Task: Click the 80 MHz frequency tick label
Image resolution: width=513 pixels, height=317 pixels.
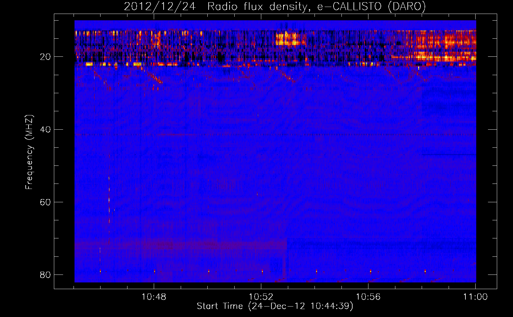Action: (x=45, y=275)
